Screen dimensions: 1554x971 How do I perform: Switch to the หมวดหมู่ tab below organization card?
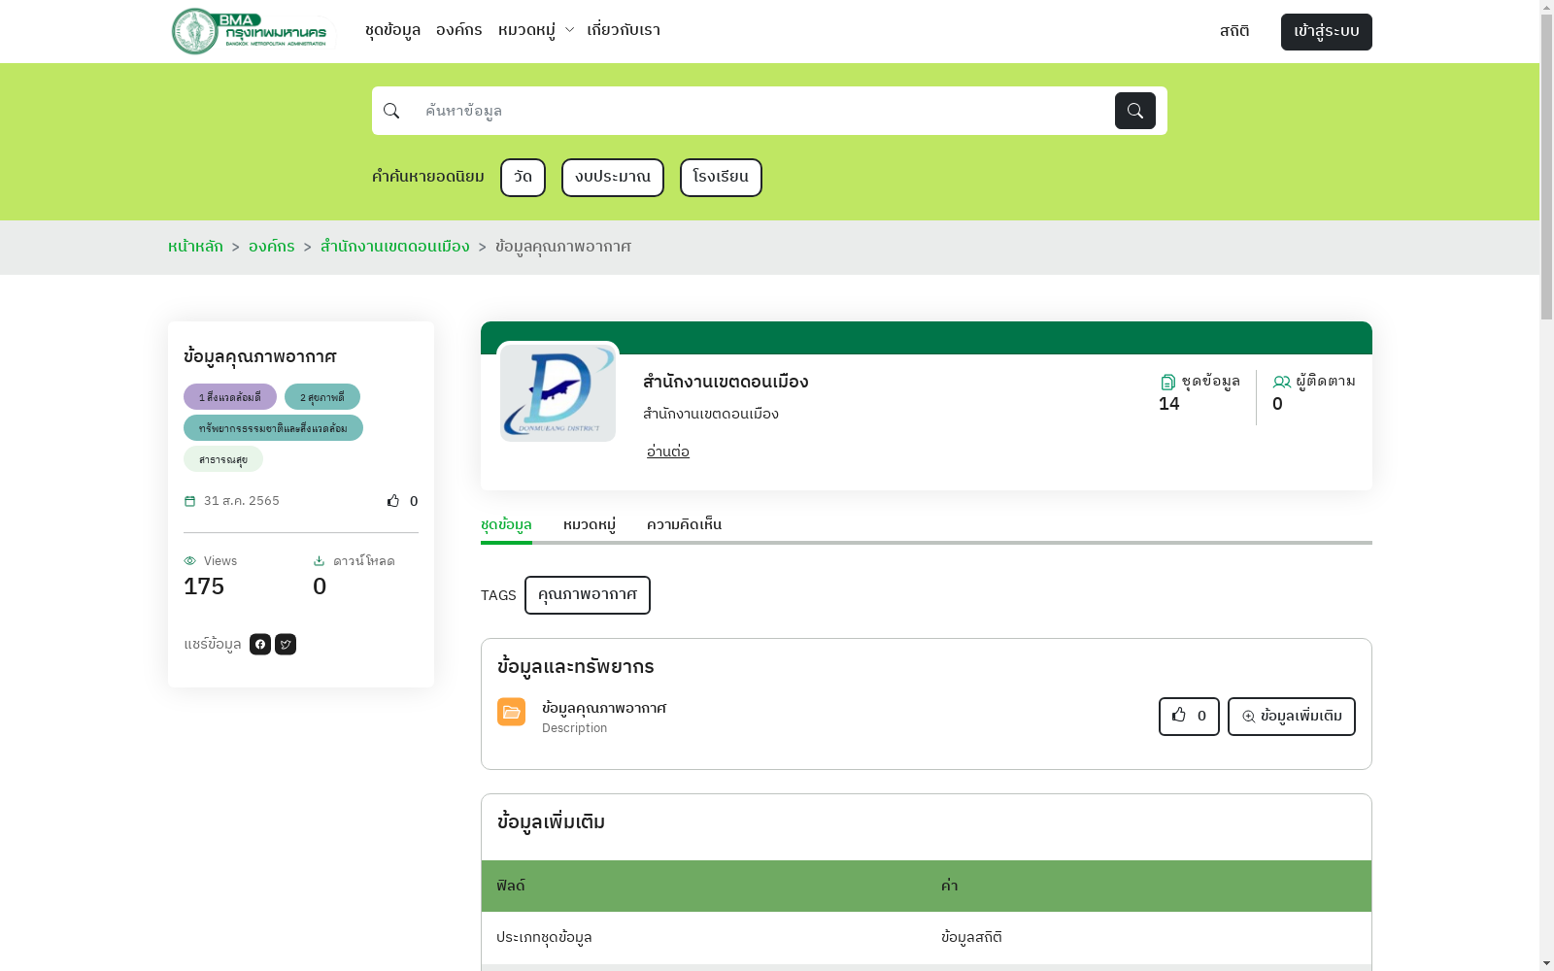tap(590, 525)
